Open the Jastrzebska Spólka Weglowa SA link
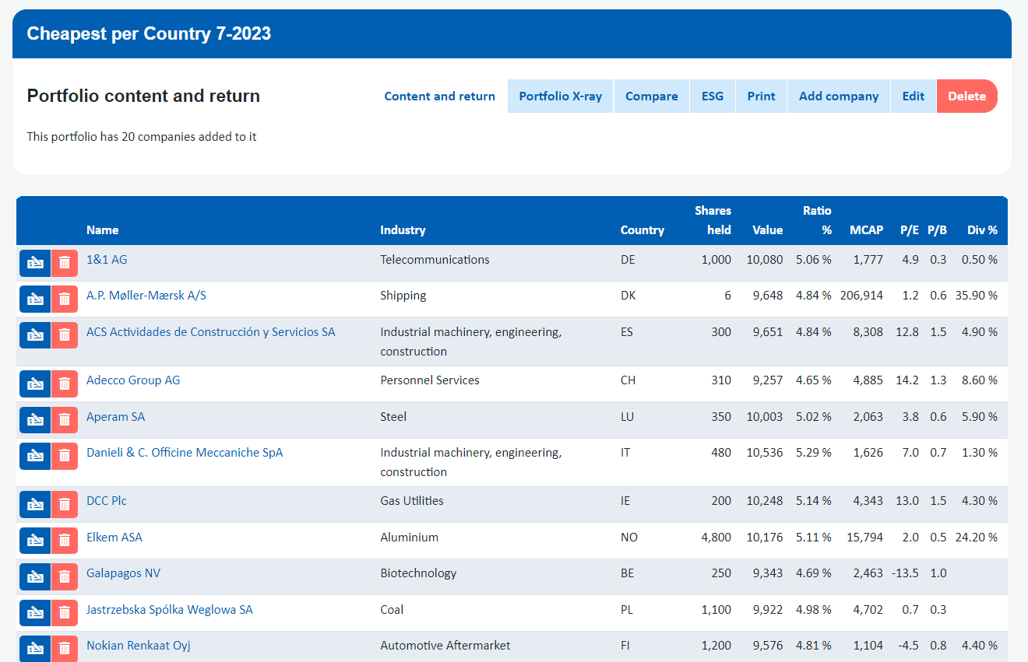The image size is (1028, 662). tap(170, 610)
